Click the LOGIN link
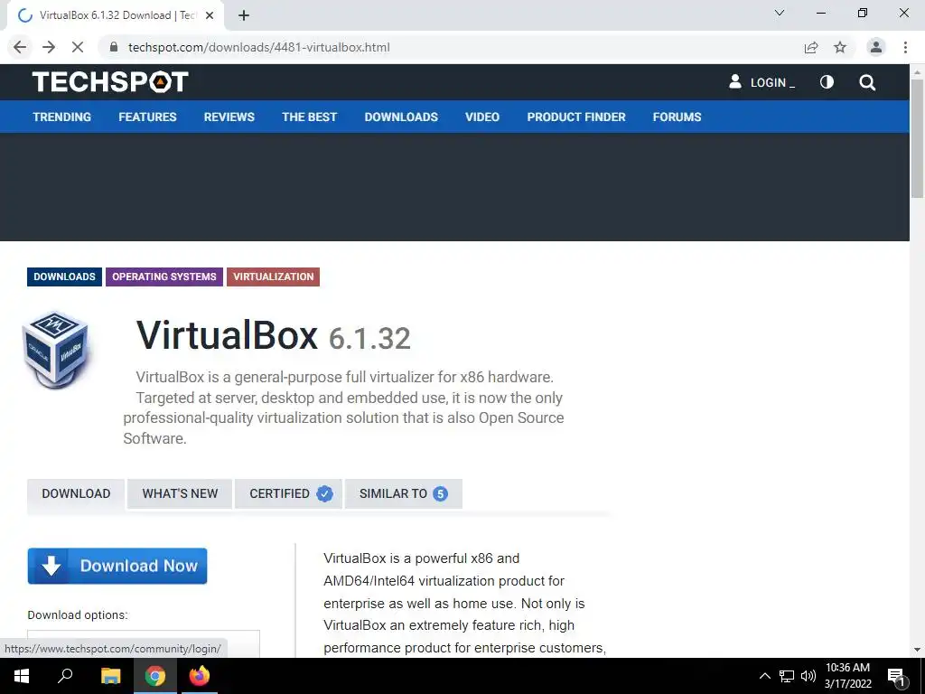Viewport: 925px width, 694px height. click(x=772, y=82)
